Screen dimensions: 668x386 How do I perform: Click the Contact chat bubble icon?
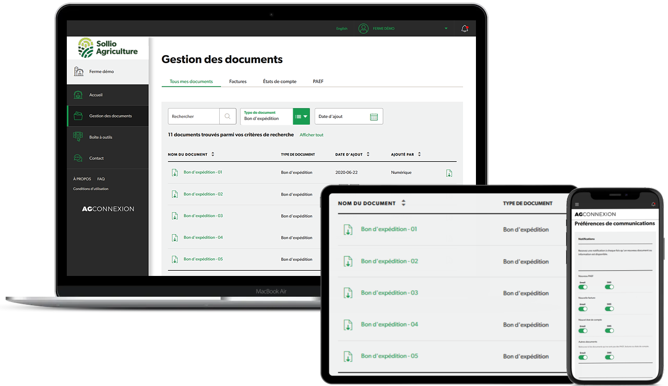click(78, 158)
